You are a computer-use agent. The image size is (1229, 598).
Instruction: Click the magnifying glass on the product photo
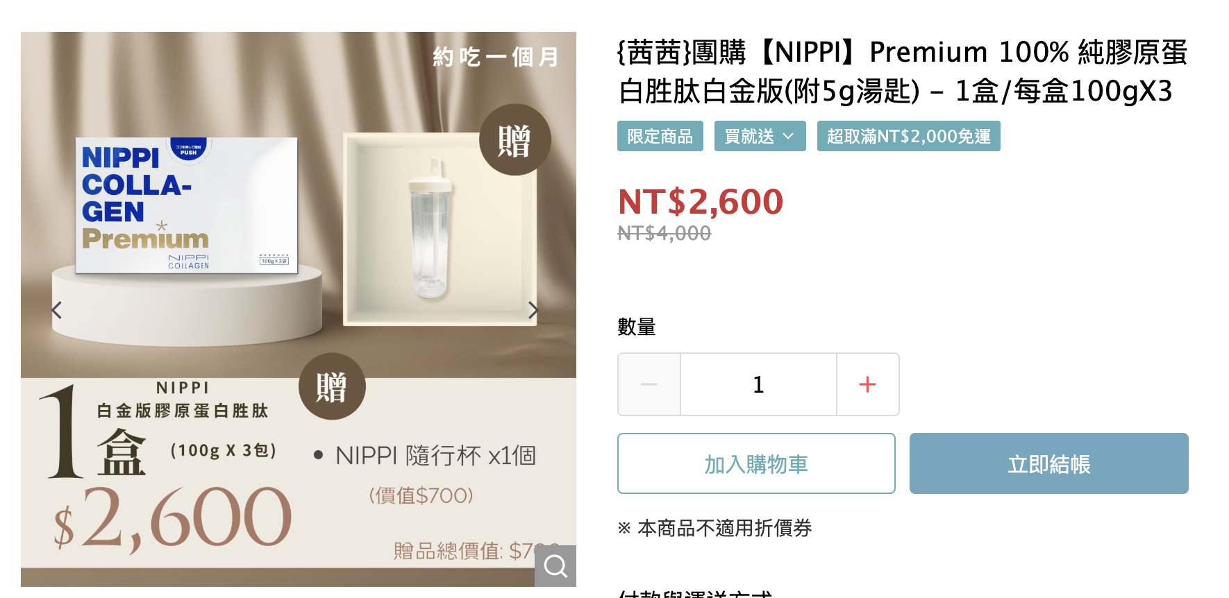click(x=555, y=566)
